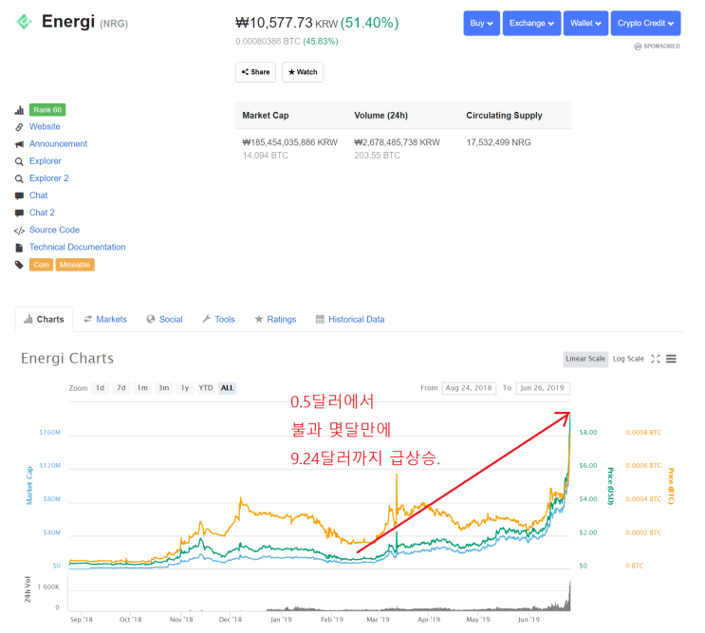This screenshot has height=633, width=705.
Task: Click the sponsored info icon
Action: pos(638,47)
